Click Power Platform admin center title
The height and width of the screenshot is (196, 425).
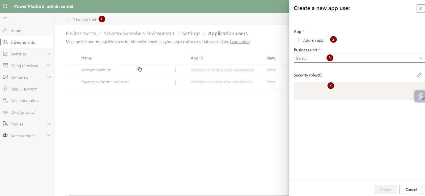tap(44, 6)
